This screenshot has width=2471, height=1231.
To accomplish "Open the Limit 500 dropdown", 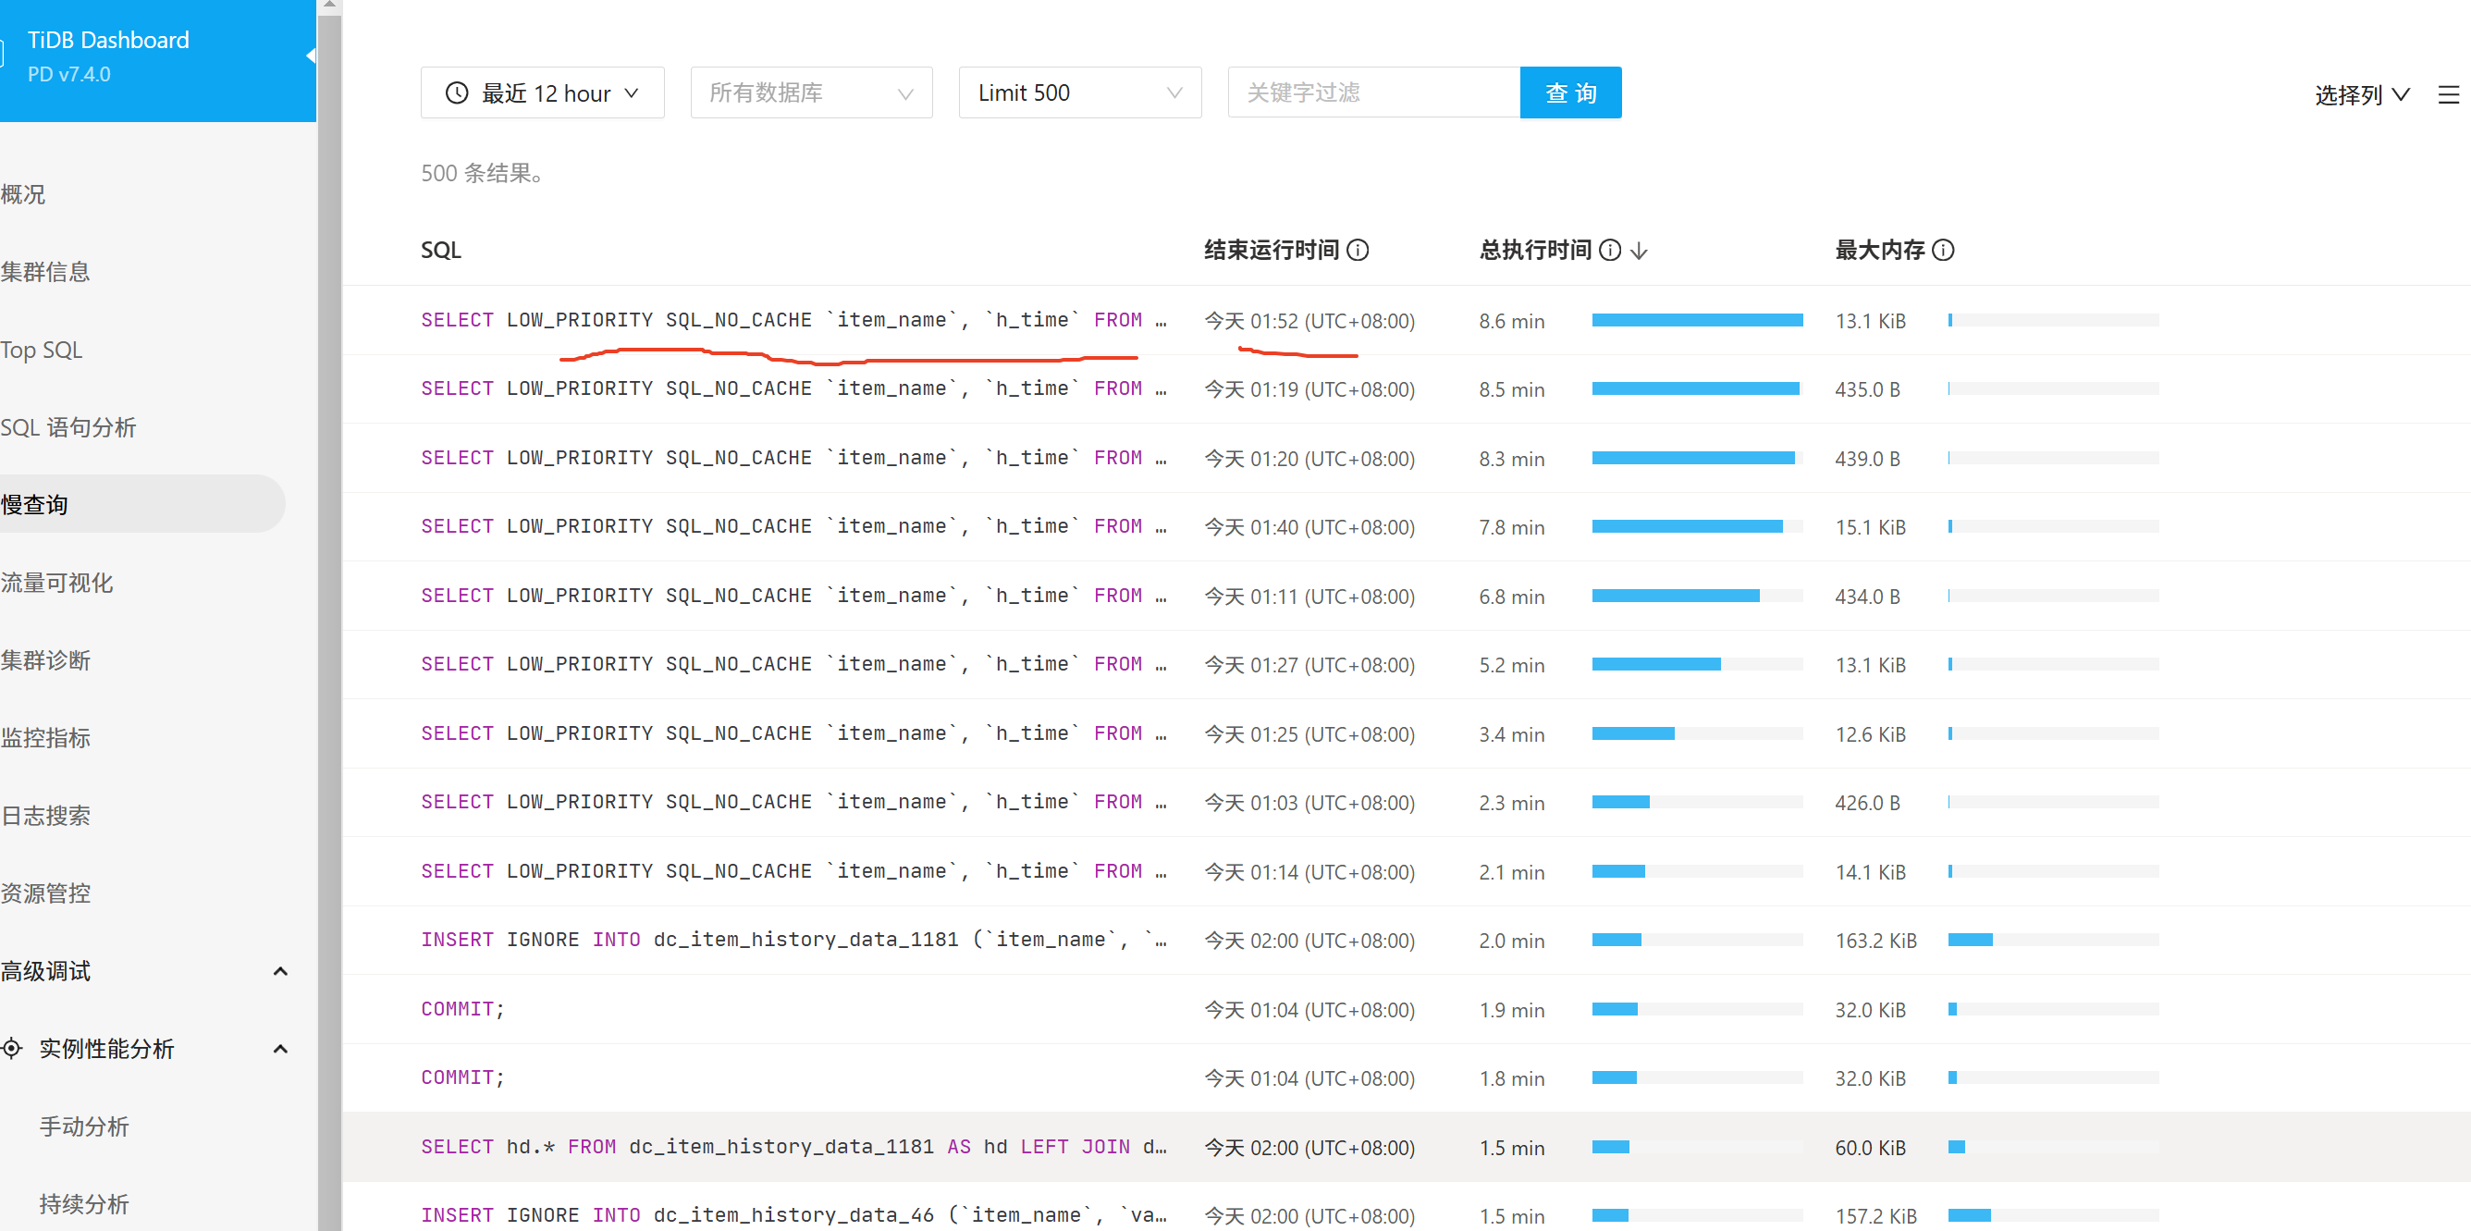I will pyautogui.click(x=1079, y=93).
